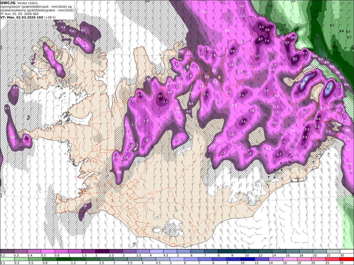Click the '0.4' label under the upper legend
Viewport: 354px width, 265px height.
click(x=30, y=255)
